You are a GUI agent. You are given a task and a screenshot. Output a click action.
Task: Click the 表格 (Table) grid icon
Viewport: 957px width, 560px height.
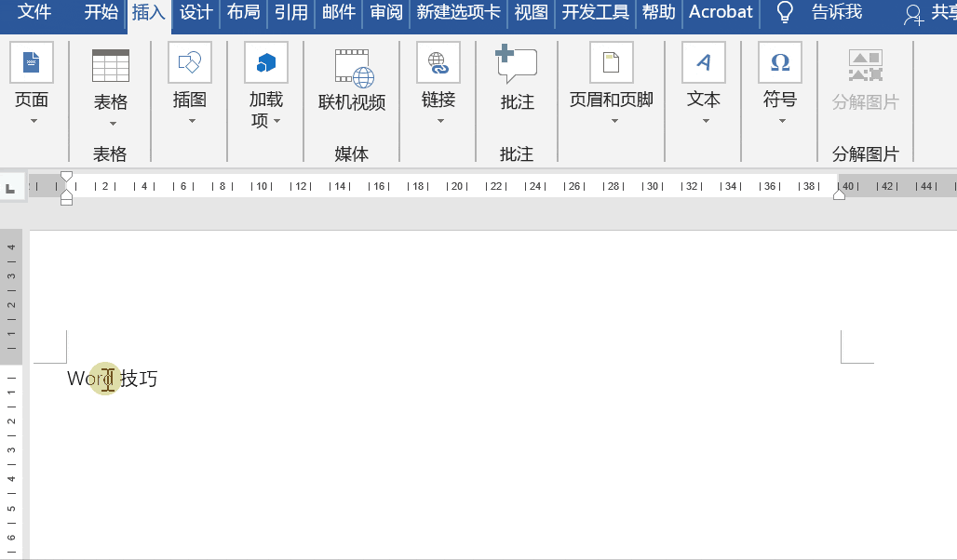click(x=111, y=65)
